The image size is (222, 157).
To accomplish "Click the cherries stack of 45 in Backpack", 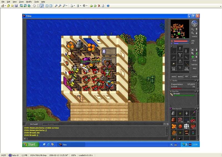I will pos(193,120).
